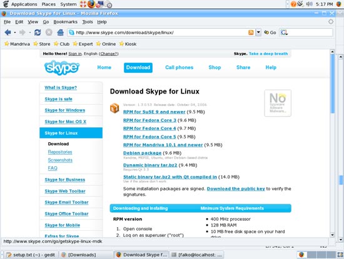The height and width of the screenshot is (259, 344).
Task: Open the Help menu in Firefox
Action: point(102,22)
